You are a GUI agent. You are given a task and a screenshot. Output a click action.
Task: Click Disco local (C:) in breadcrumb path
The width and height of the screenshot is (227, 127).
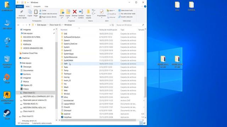coord(55,25)
